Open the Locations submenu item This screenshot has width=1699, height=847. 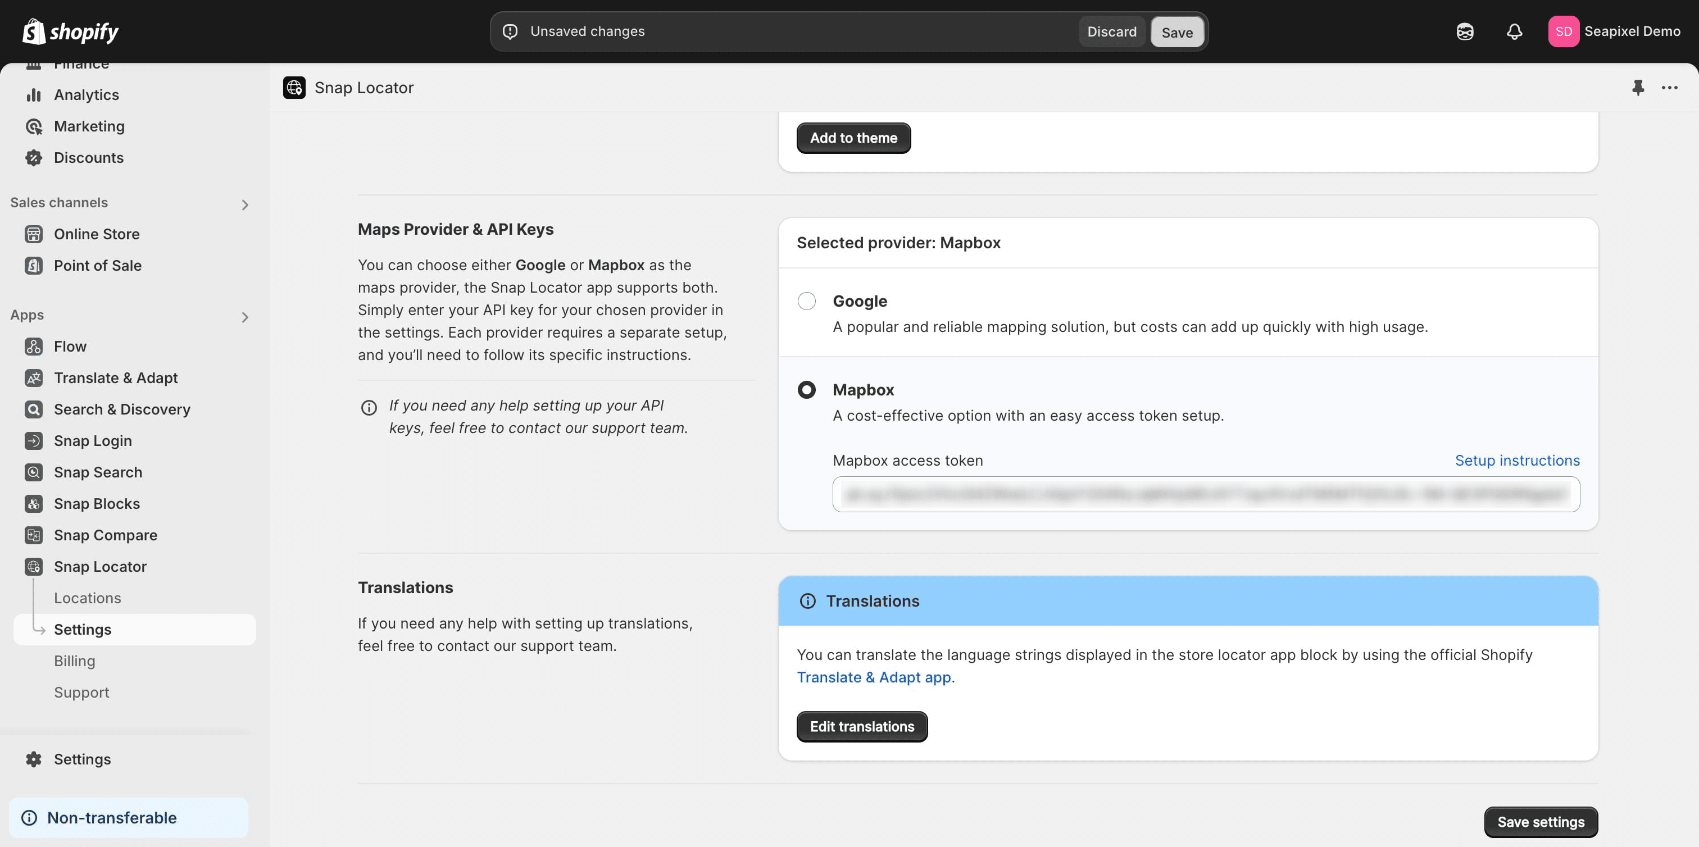[88, 598]
